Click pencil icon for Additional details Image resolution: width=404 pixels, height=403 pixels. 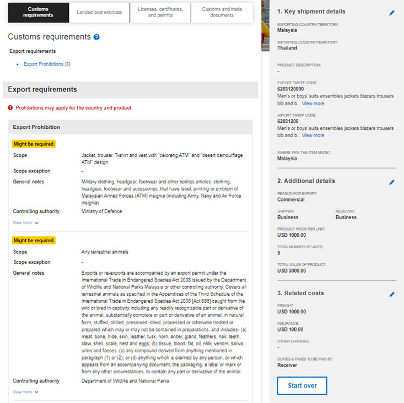click(392, 182)
